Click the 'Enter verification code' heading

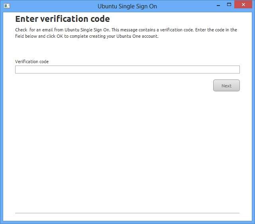click(63, 19)
